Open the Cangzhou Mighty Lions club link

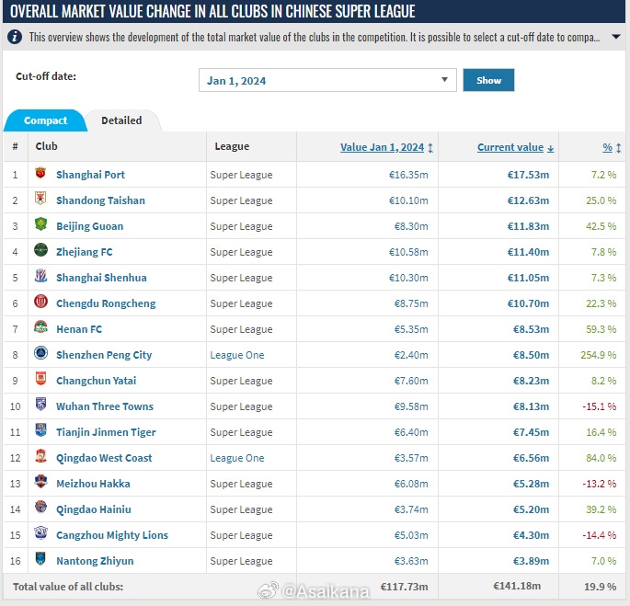tap(112, 535)
